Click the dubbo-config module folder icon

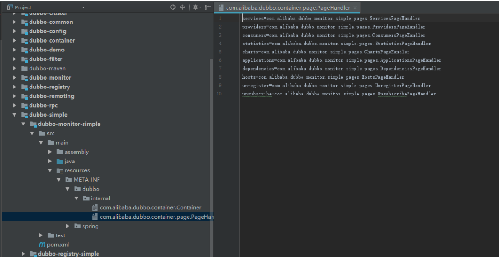click(x=24, y=31)
